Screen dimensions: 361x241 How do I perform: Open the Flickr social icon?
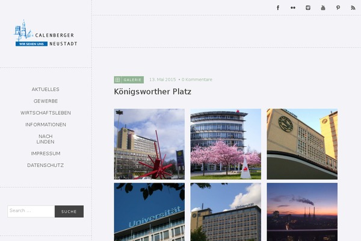click(293, 8)
